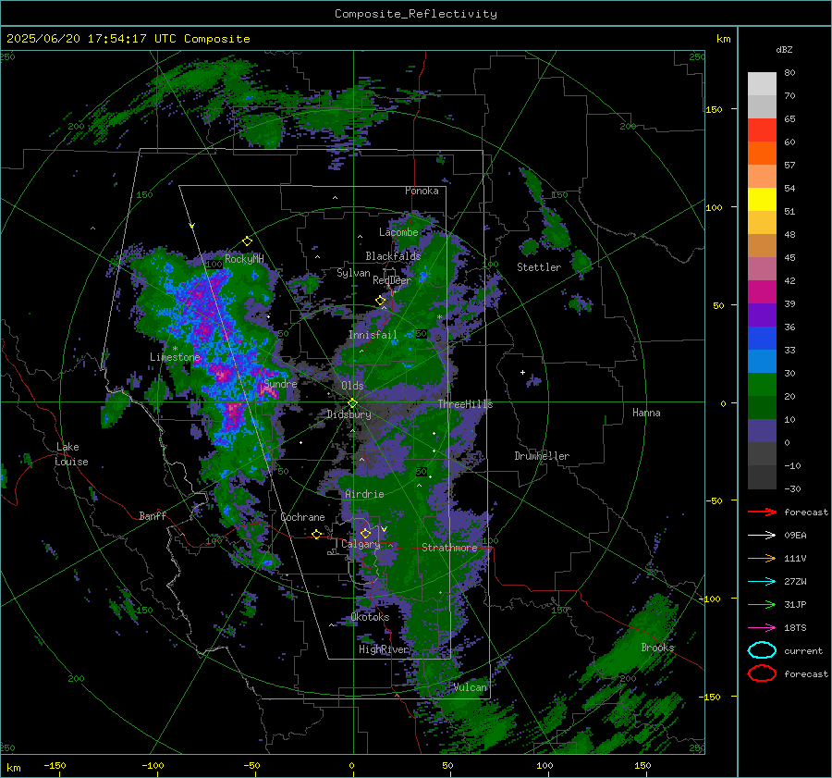832x778 pixels.
Task: Click the light gray 70-80 dBZ swatch
Action: (762, 84)
